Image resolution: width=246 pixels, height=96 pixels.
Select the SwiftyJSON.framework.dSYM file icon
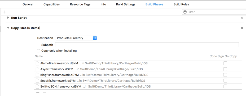click(37, 87)
